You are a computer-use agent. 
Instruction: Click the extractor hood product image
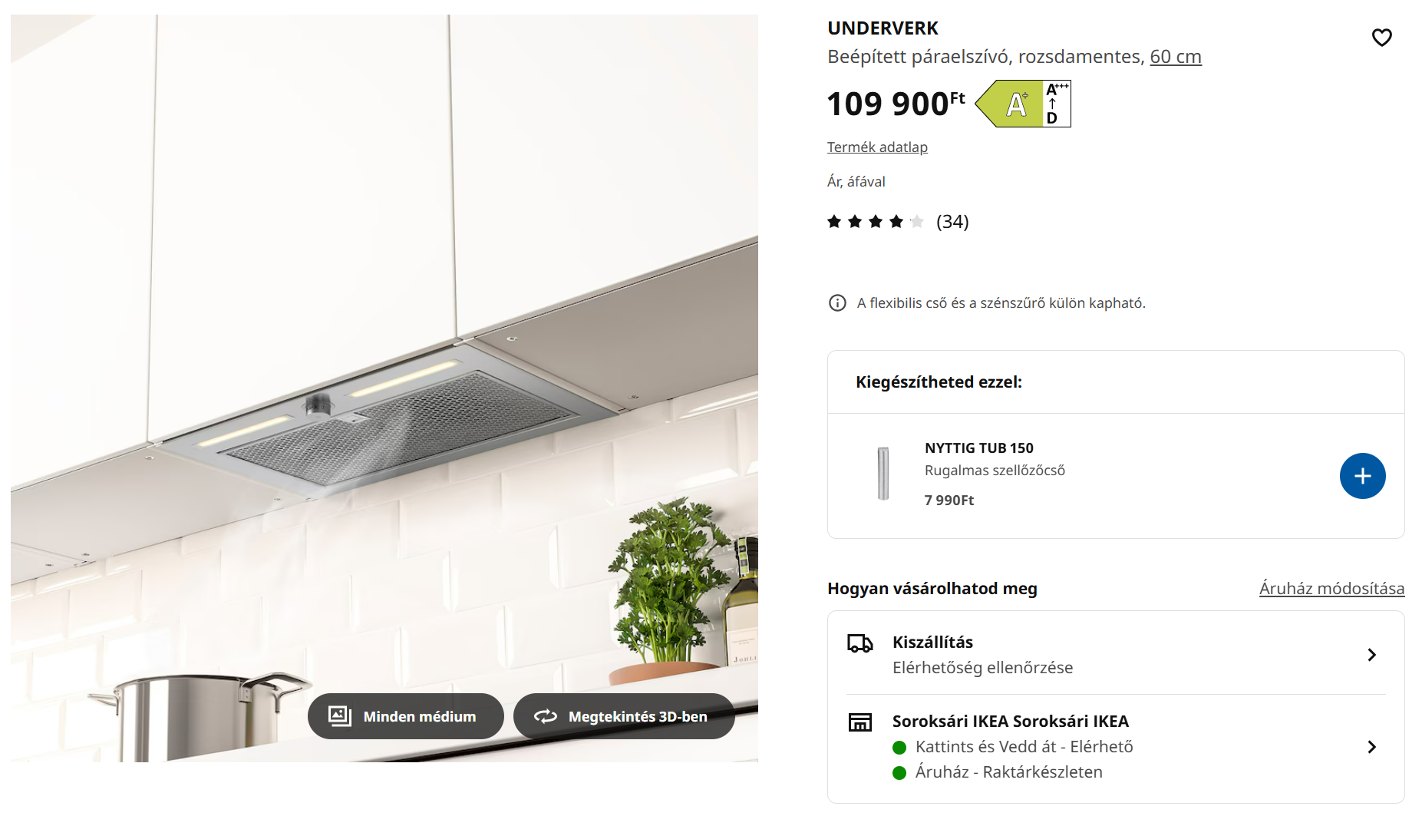pos(384,388)
